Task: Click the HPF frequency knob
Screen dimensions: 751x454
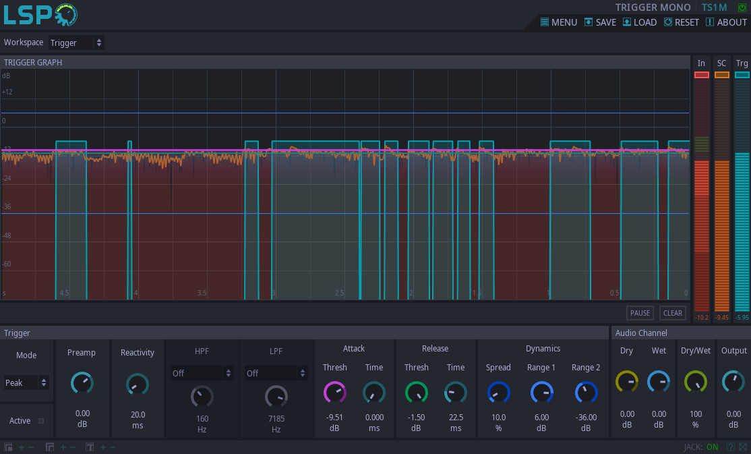Action: coord(202,397)
